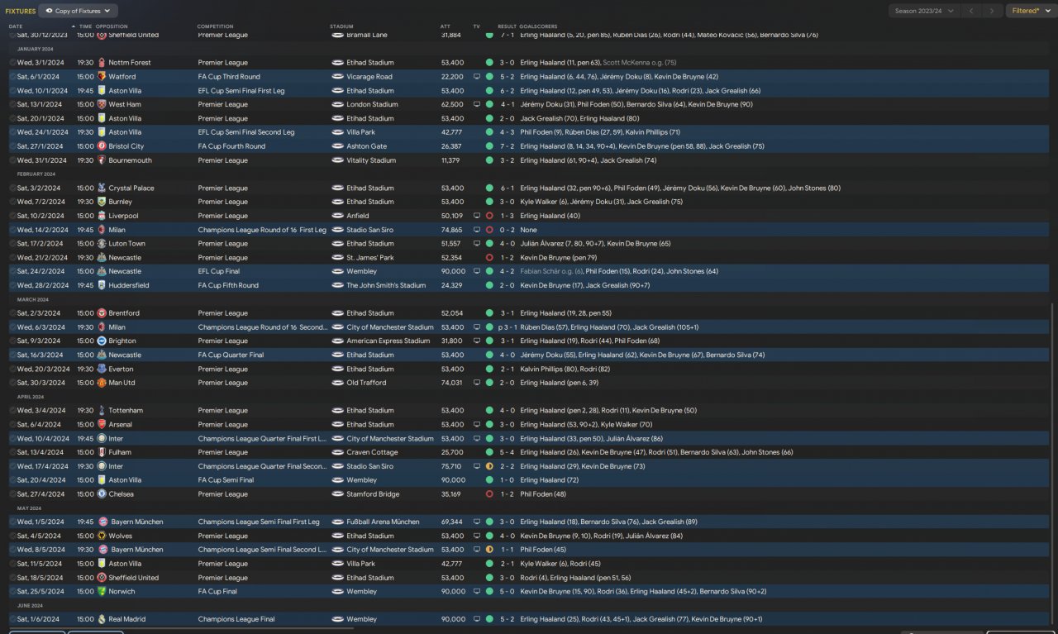Image resolution: width=1058 pixels, height=634 pixels.
Task: Open the Season 2023/24 dropdown
Action: click(924, 11)
